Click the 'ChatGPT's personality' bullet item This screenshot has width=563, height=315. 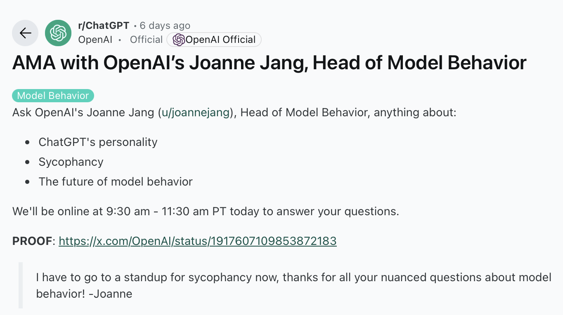tap(98, 142)
